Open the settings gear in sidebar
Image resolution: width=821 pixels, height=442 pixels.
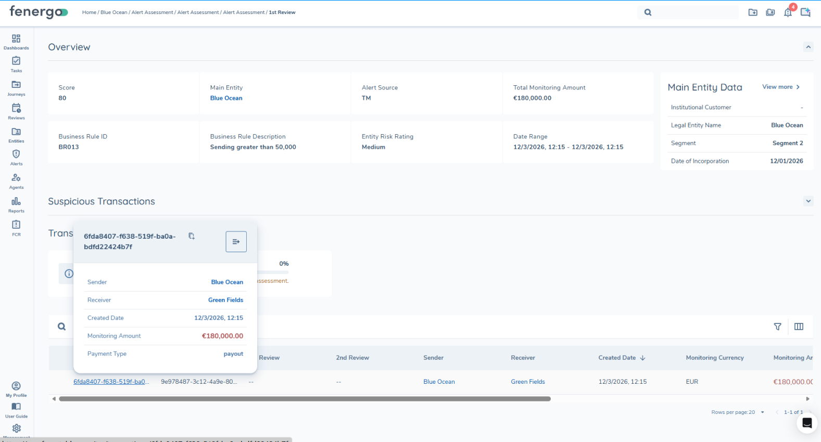[16, 428]
